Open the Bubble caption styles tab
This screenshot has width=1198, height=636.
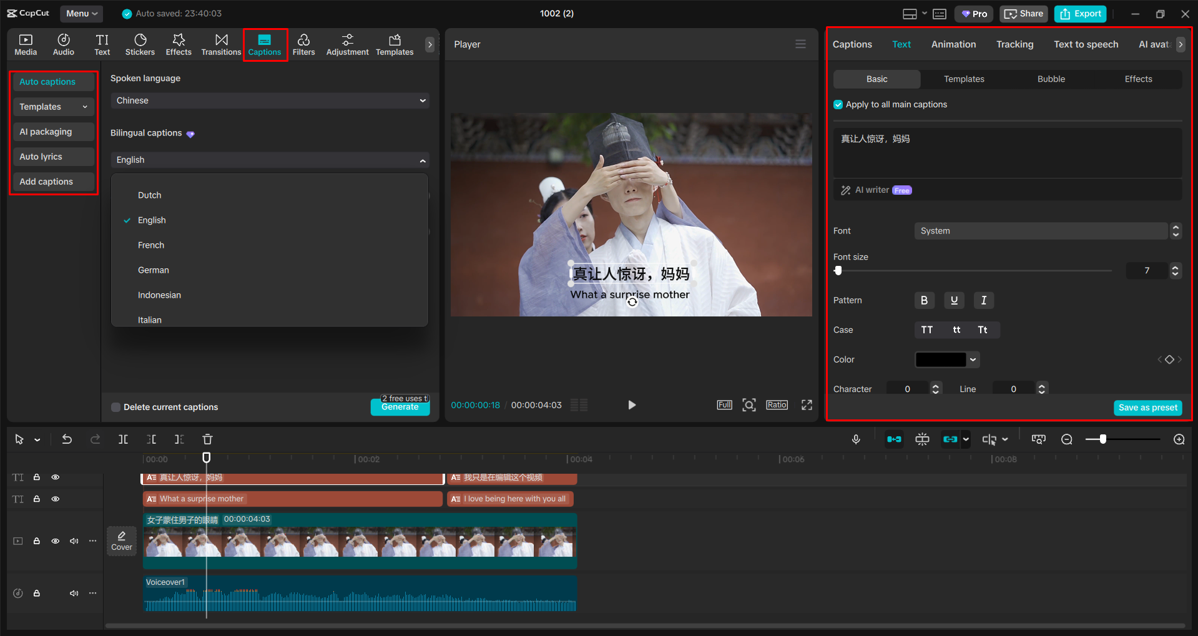pos(1050,79)
